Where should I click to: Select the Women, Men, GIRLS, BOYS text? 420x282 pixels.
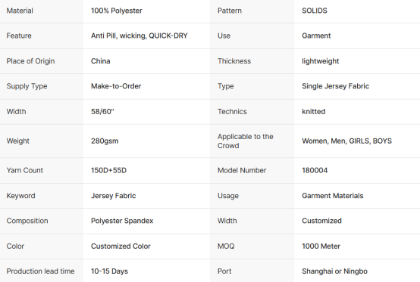coord(347,141)
